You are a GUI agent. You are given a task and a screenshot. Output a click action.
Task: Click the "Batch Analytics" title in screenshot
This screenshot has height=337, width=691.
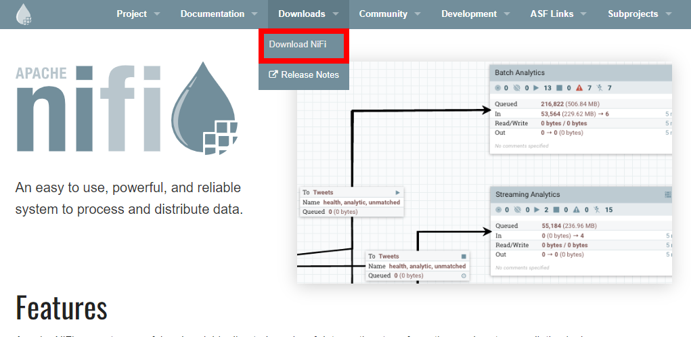[520, 72]
